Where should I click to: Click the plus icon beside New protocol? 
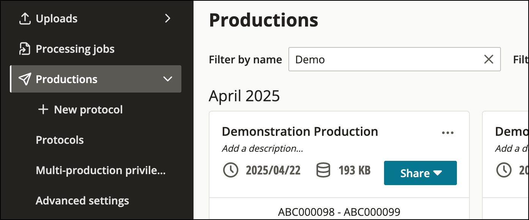[x=43, y=110]
